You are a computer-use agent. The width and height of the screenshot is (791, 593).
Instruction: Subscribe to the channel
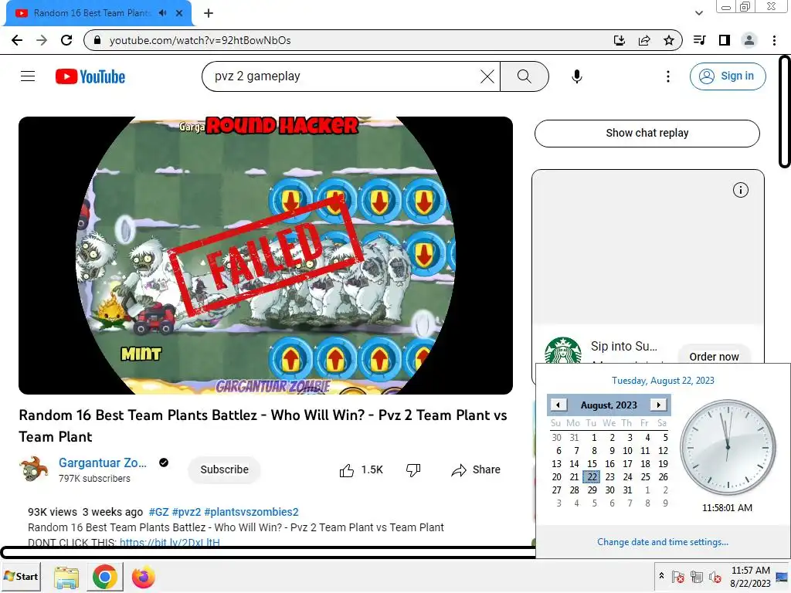225,469
